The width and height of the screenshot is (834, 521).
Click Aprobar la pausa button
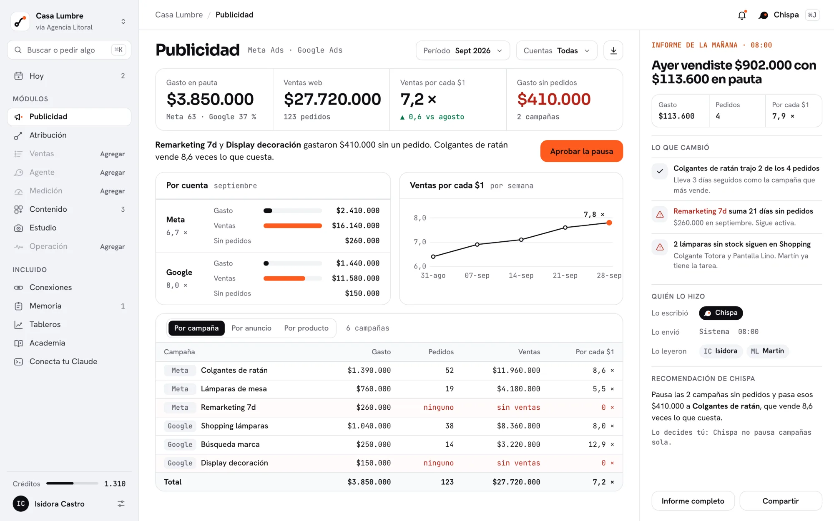[x=582, y=151]
